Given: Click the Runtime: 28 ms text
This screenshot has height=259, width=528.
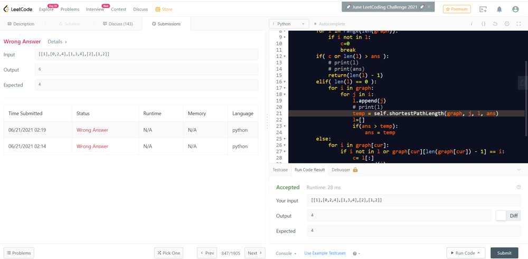Looking at the screenshot, I should pyautogui.click(x=323, y=187).
